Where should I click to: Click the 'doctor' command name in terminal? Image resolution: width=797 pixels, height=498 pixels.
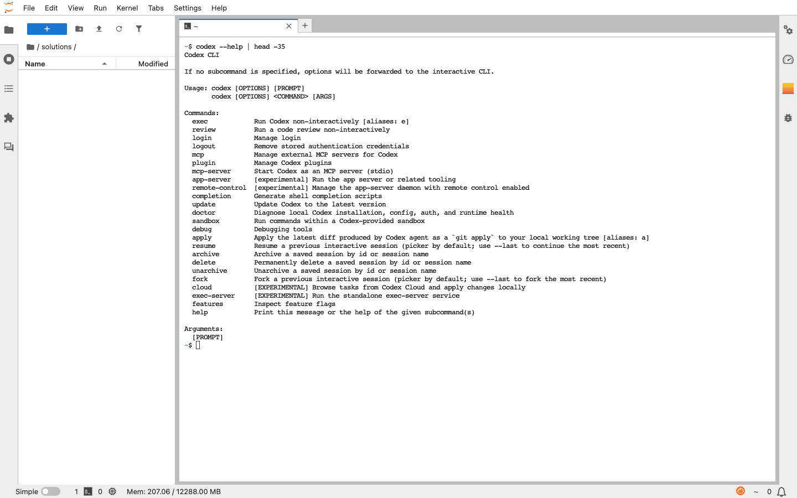204,212
